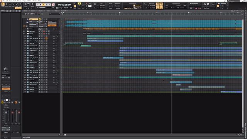Screen dimensions: 247x139
Task: Stop playback in the transport
Action: pos(41,5)
